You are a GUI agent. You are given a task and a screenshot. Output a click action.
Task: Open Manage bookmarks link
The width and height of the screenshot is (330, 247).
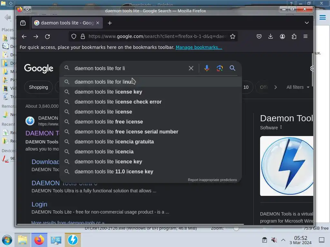[199, 47]
